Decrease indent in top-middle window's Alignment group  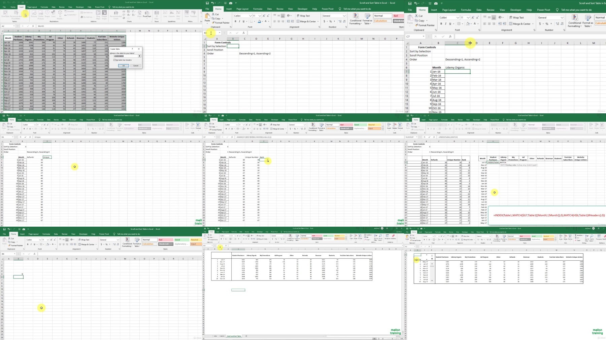click(288, 21)
